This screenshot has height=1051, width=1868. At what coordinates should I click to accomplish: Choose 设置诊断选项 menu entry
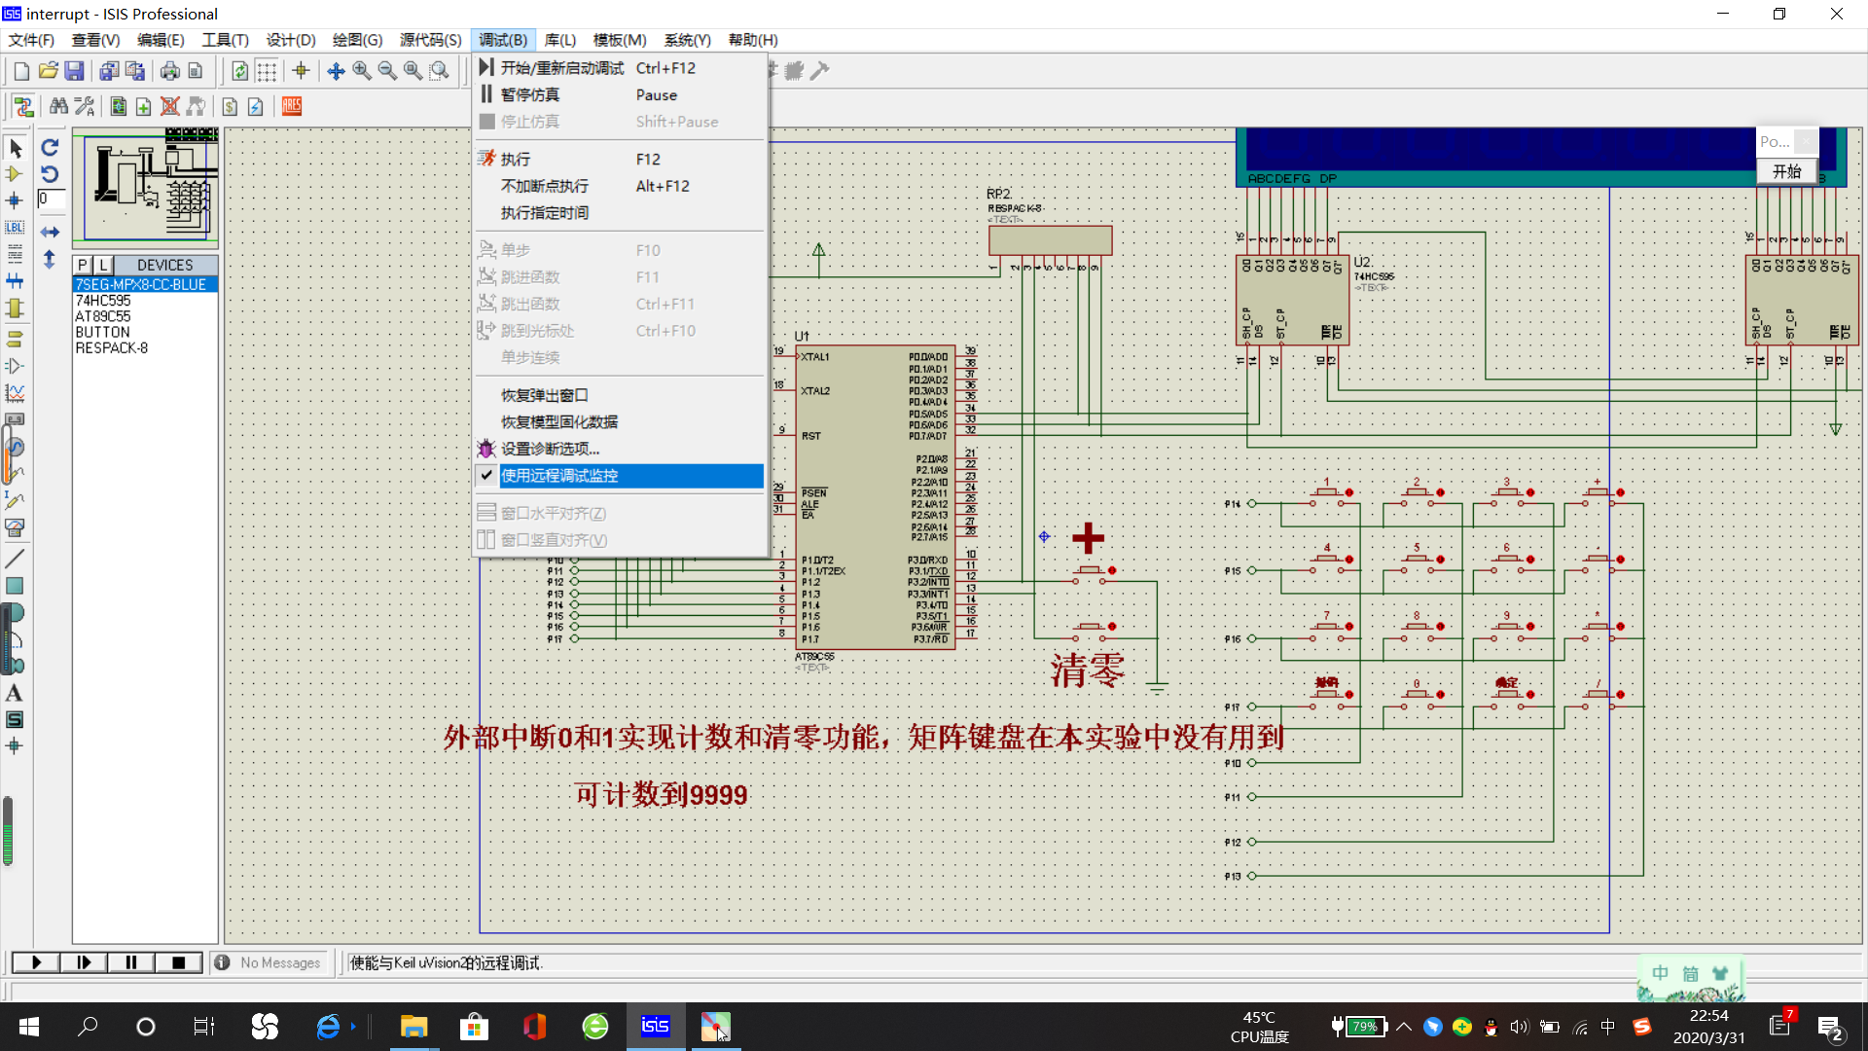(620, 449)
